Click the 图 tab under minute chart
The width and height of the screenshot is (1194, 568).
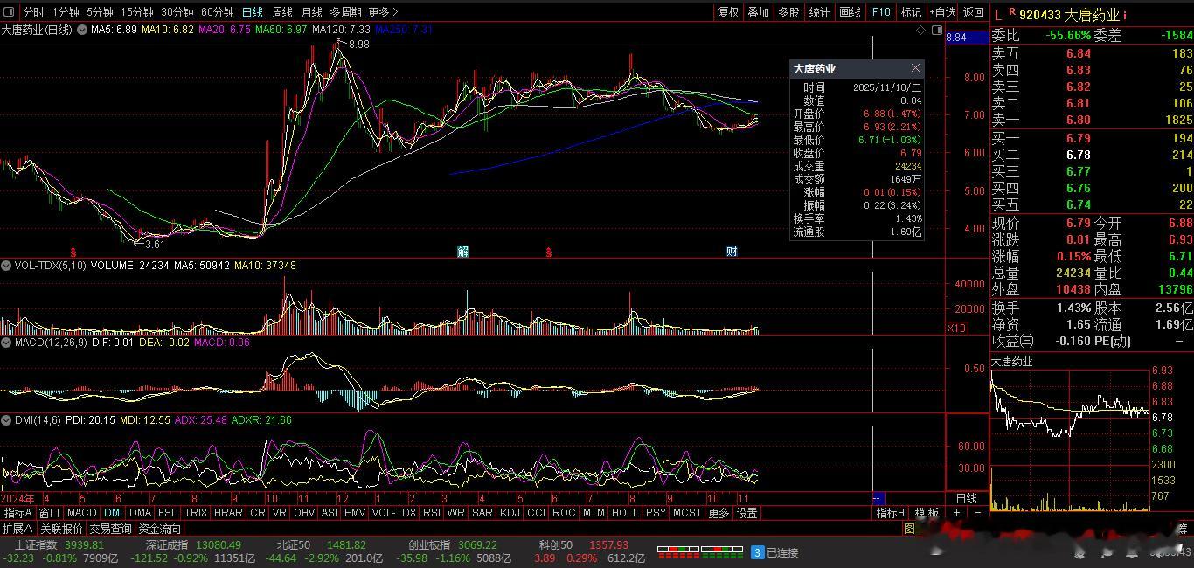tap(909, 529)
